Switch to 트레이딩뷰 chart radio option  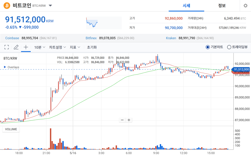[x=237, y=47]
